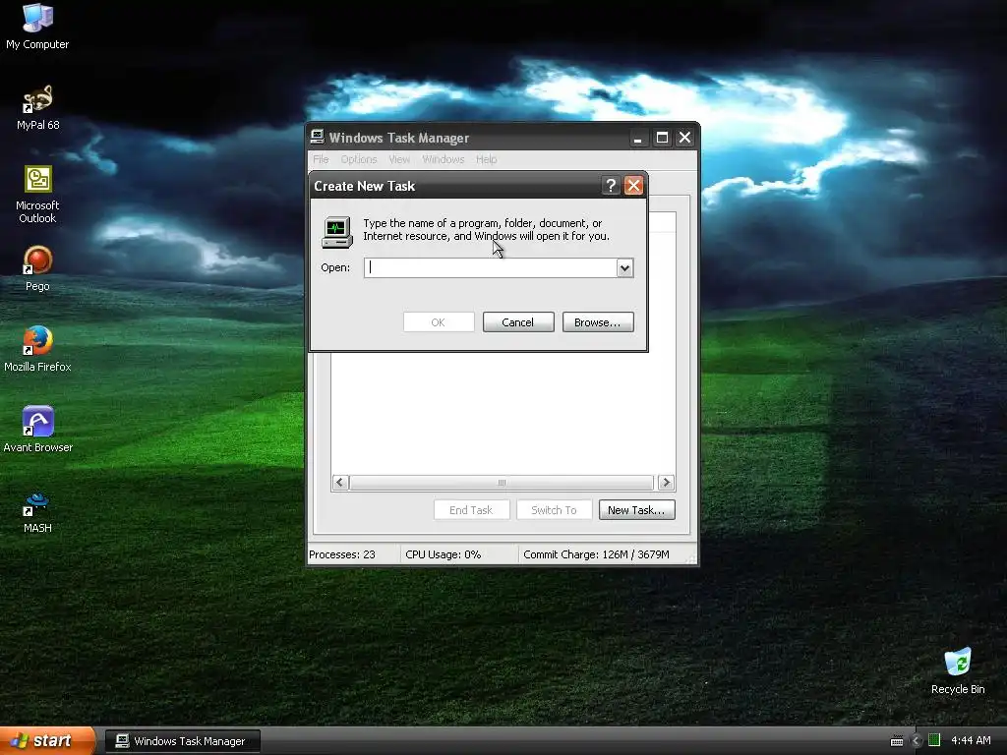Minimize the Windows Task Manager window

point(637,138)
